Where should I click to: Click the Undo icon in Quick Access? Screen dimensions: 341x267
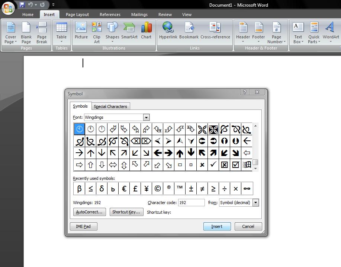point(30,4)
